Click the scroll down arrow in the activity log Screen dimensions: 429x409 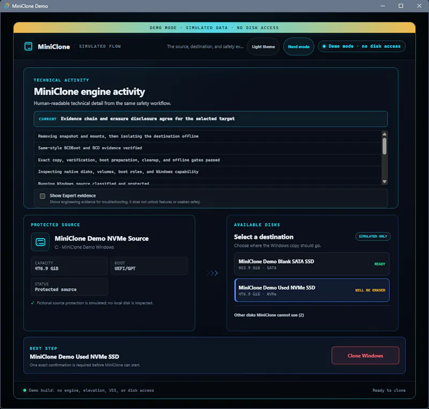384,181
